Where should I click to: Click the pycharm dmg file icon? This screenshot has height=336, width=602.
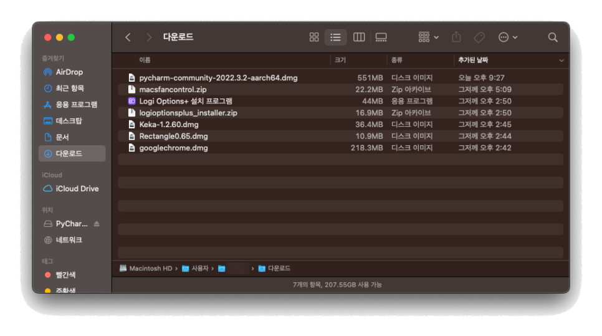[x=131, y=78]
